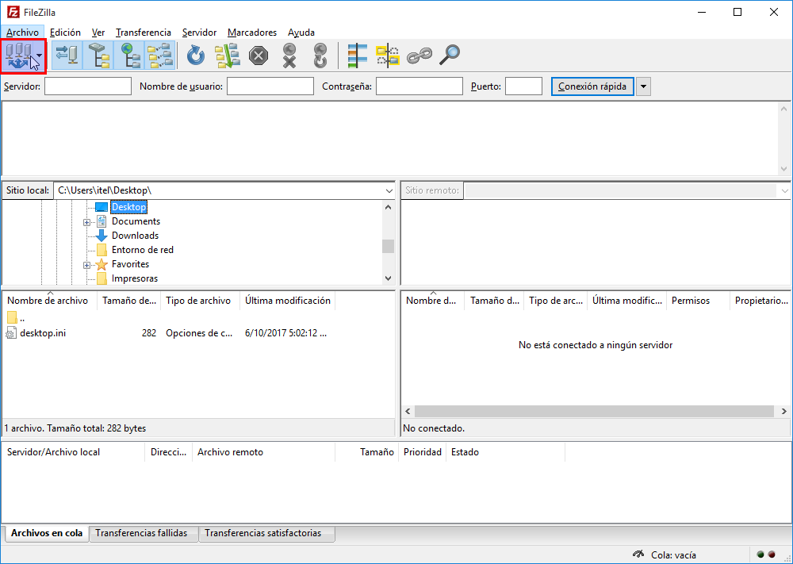This screenshot has height=564, width=793.
Task: Click local tree scrollbar up arrow
Action: 388,207
